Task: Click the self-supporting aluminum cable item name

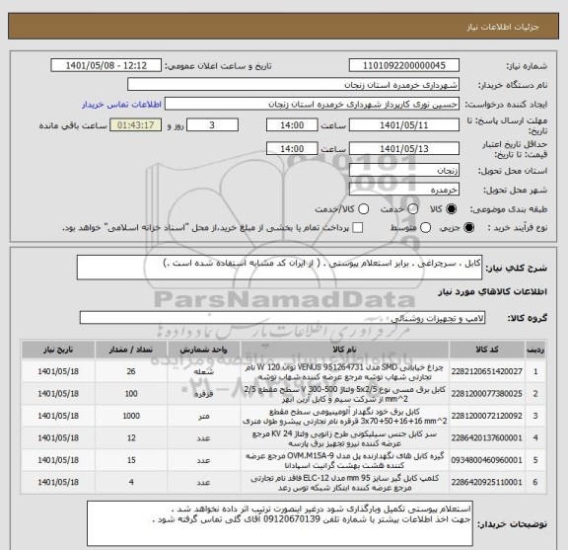Action: coord(344,416)
